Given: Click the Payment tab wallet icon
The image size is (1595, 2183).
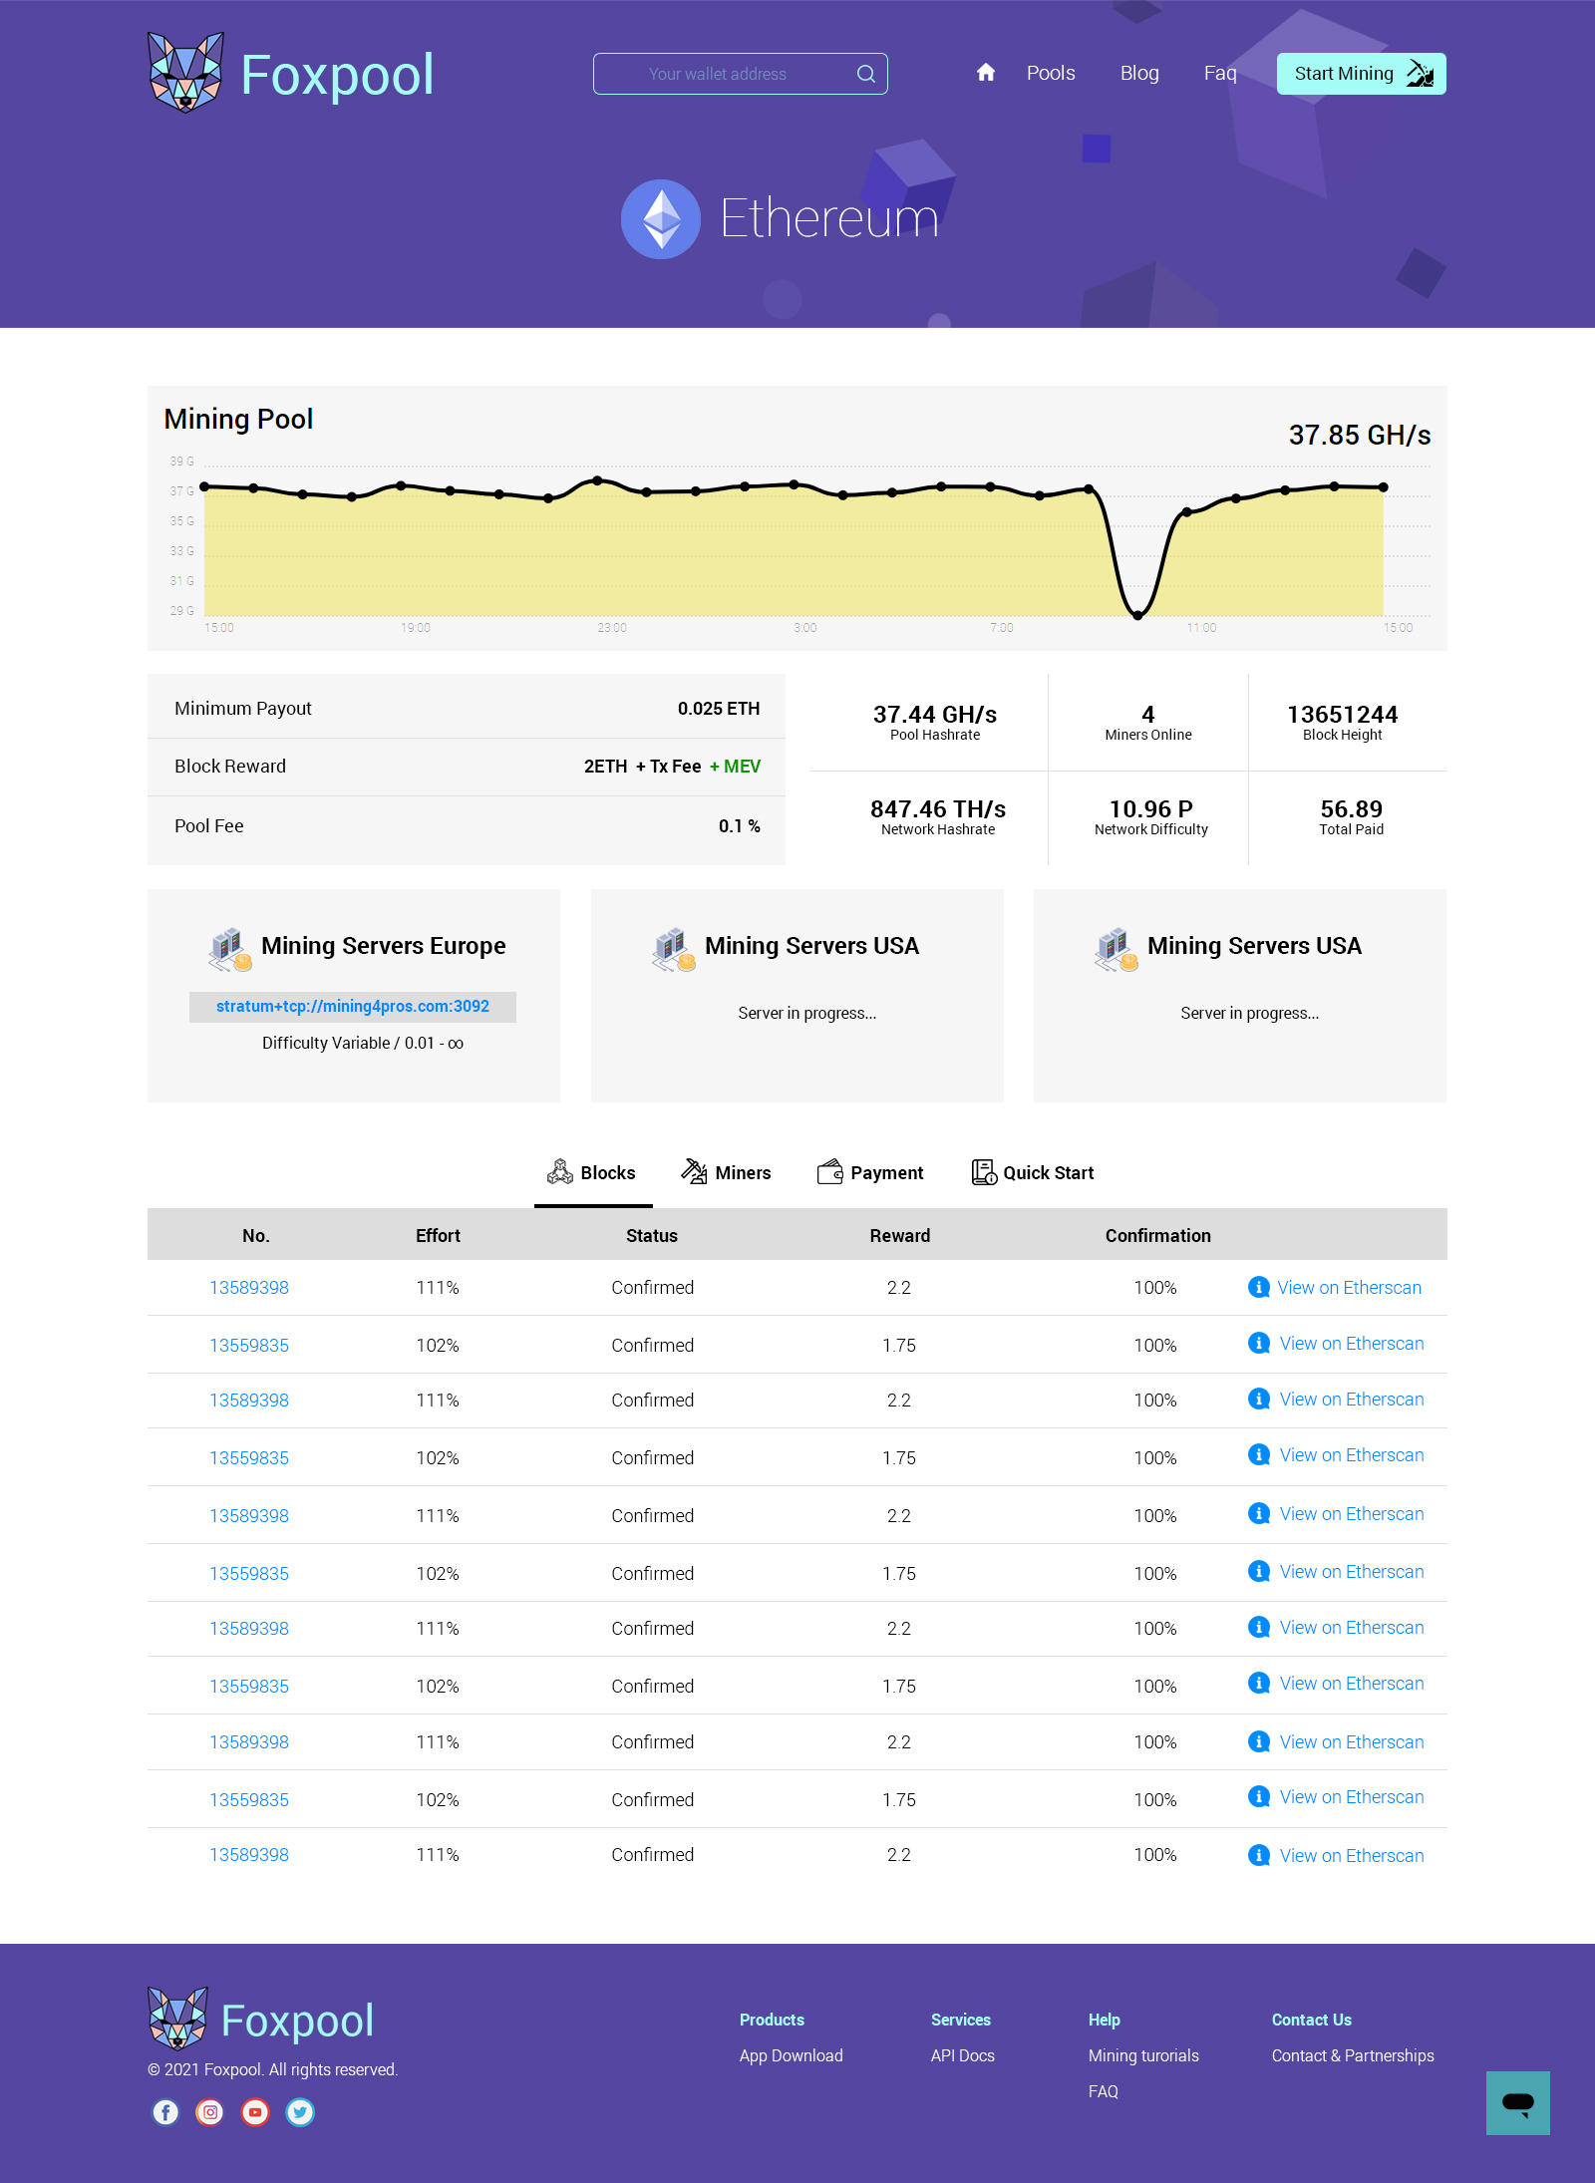Looking at the screenshot, I should pyautogui.click(x=829, y=1171).
